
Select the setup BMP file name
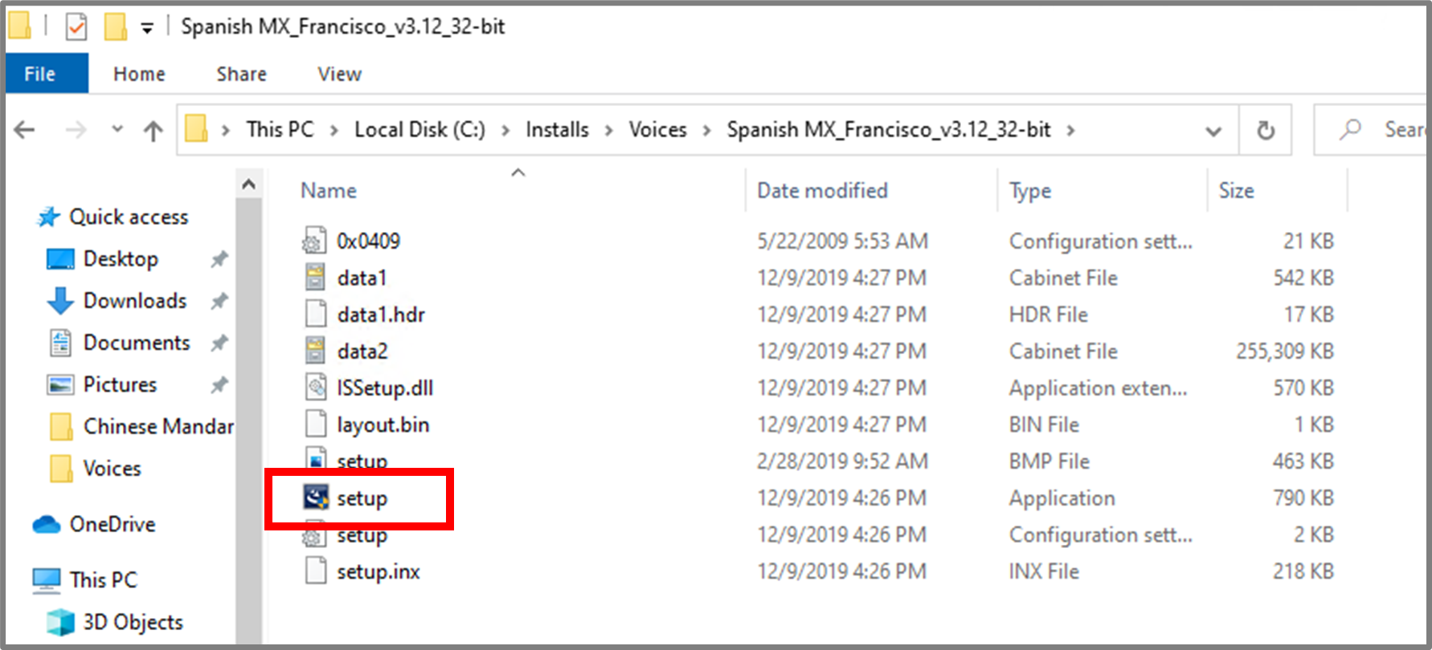[362, 461]
